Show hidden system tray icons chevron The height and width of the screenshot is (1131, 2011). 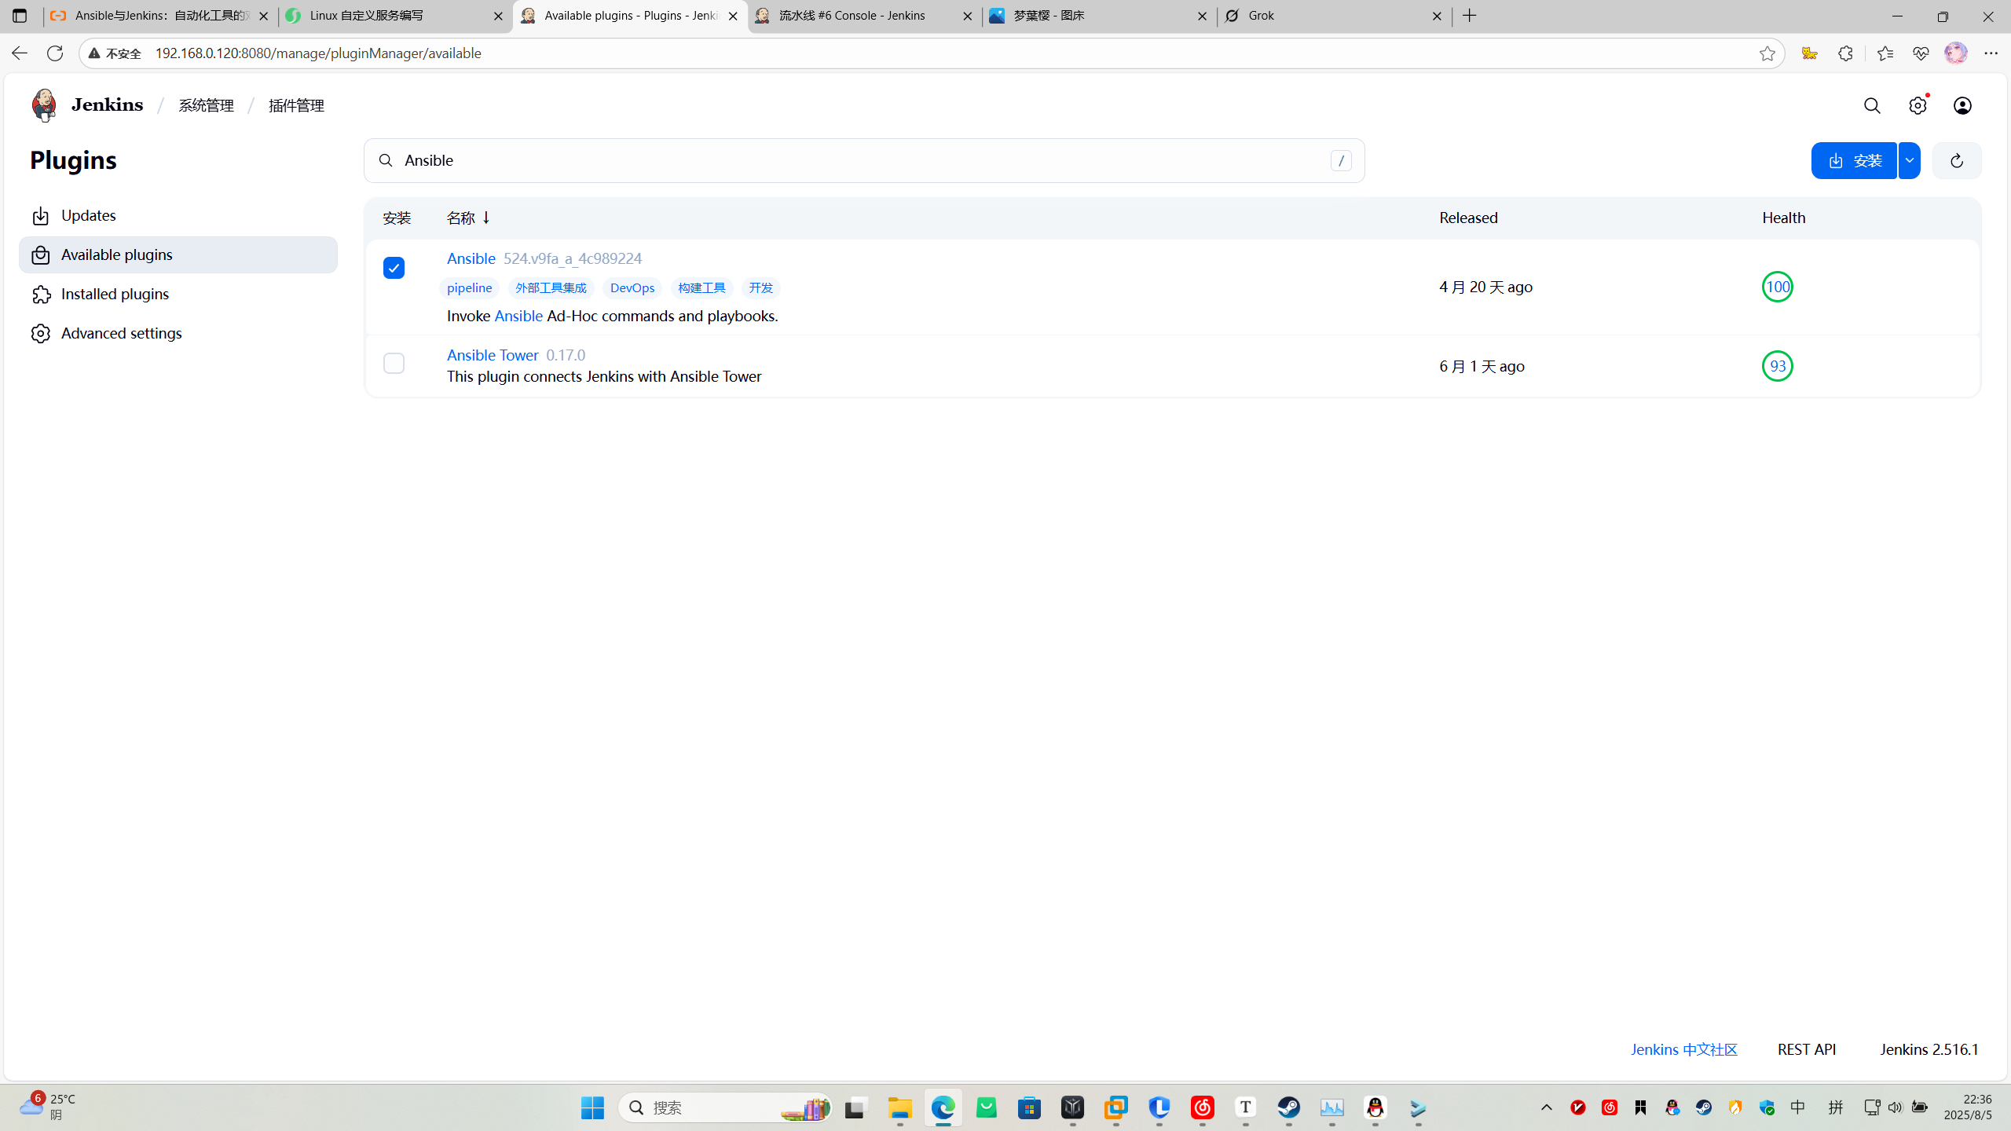1546,1107
